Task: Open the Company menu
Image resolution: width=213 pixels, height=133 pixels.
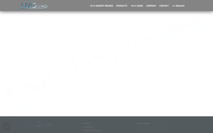Action: [151, 6]
